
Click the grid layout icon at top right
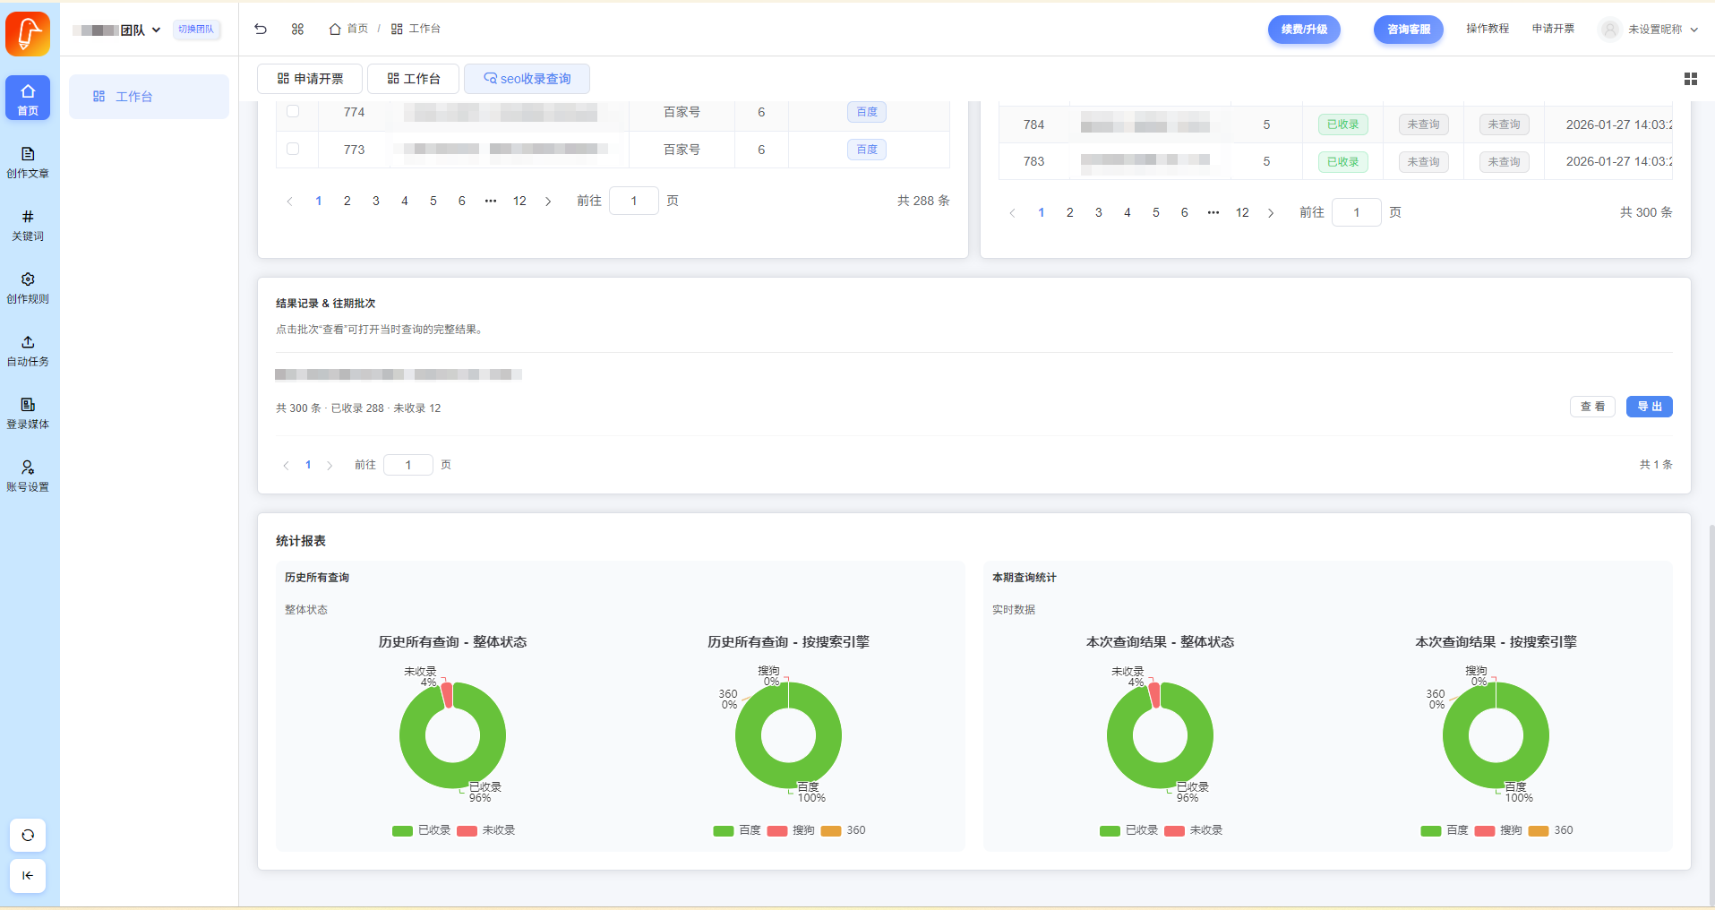1690,79
